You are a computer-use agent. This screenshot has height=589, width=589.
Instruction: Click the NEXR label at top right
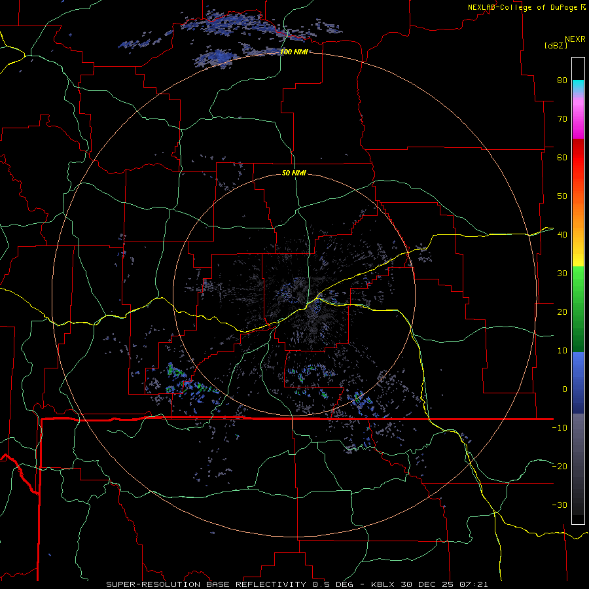(575, 39)
